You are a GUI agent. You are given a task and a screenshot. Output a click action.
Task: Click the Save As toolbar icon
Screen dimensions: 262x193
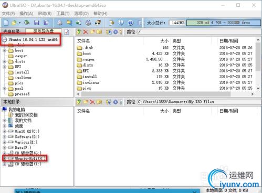[46, 23]
